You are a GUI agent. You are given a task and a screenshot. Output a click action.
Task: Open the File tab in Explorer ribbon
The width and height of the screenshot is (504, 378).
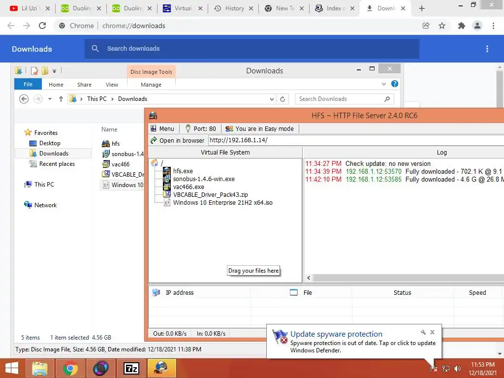(28, 84)
